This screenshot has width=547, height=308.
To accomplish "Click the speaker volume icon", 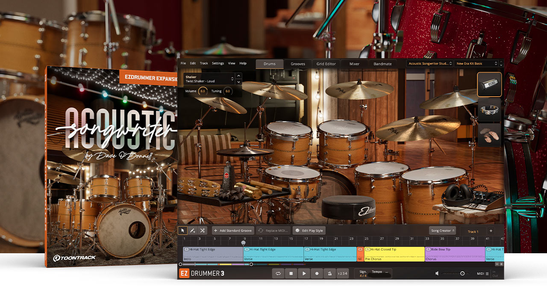I will point(437,273).
